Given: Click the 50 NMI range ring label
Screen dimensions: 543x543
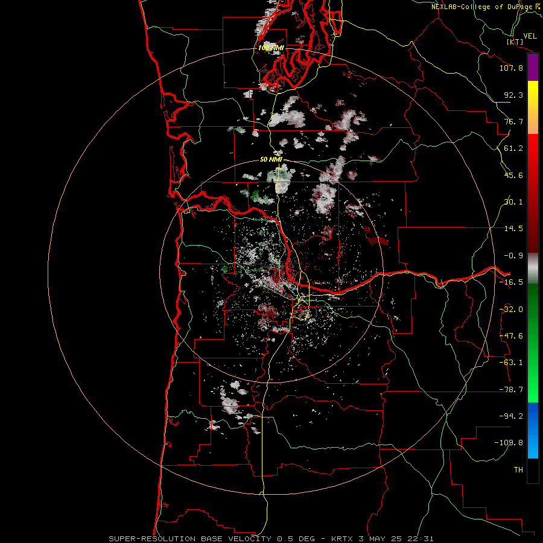Looking at the screenshot, I should [x=271, y=160].
